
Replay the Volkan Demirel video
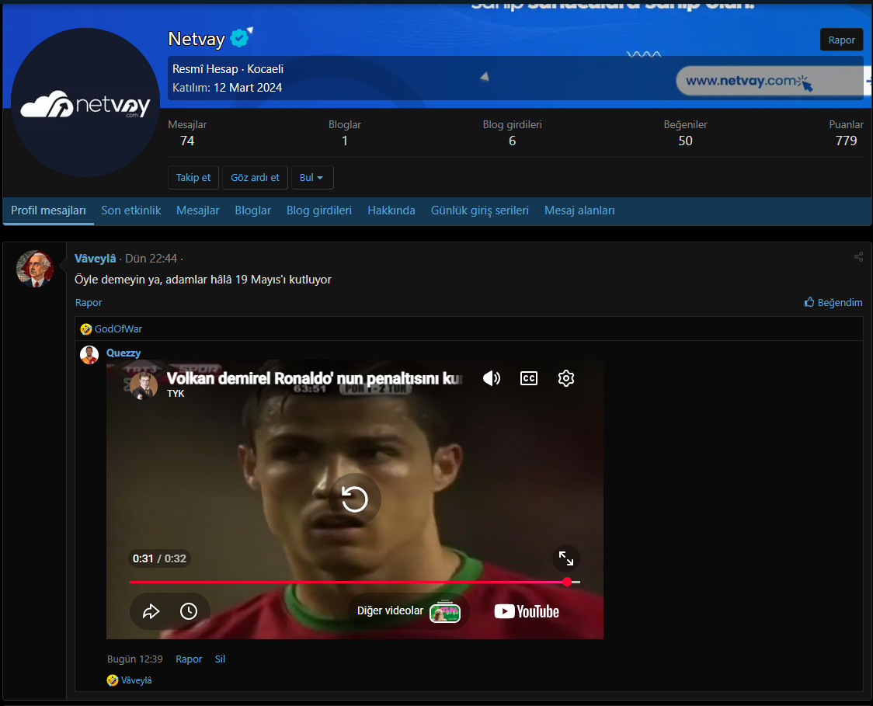pyautogui.click(x=355, y=499)
